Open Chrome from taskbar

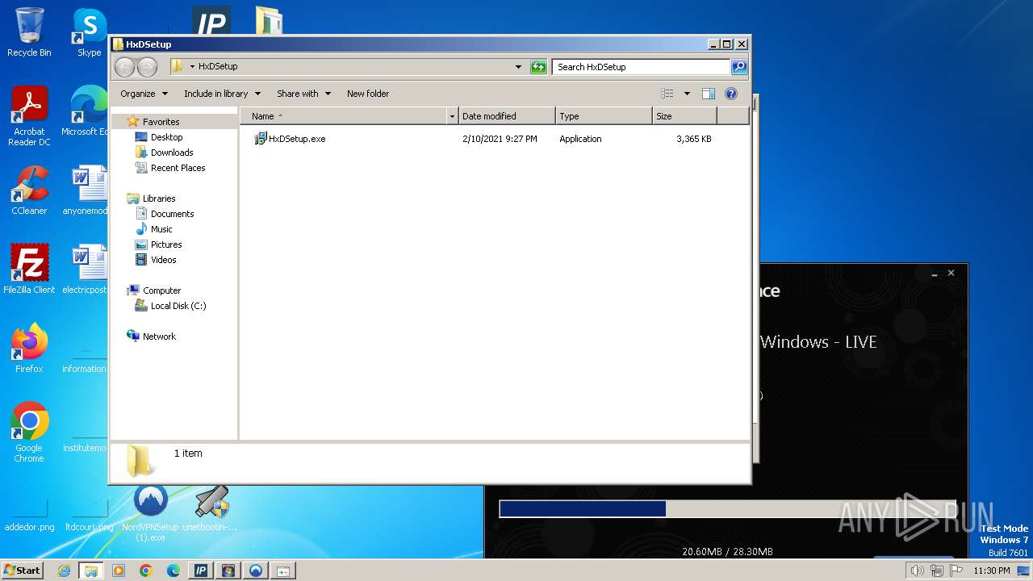tap(146, 571)
